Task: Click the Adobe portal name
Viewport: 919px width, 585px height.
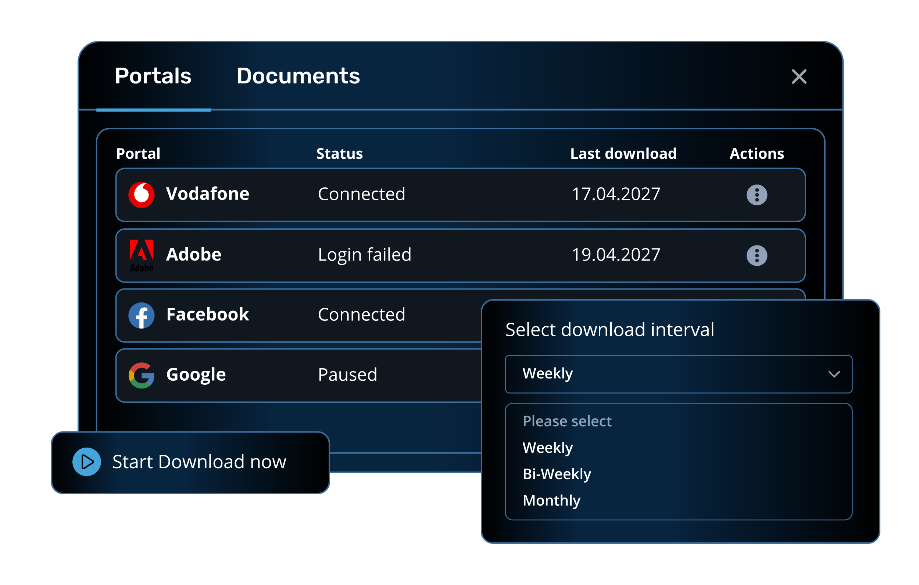Action: point(193,255)
